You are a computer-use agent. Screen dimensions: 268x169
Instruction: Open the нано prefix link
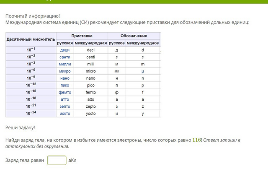coord(65,78)
